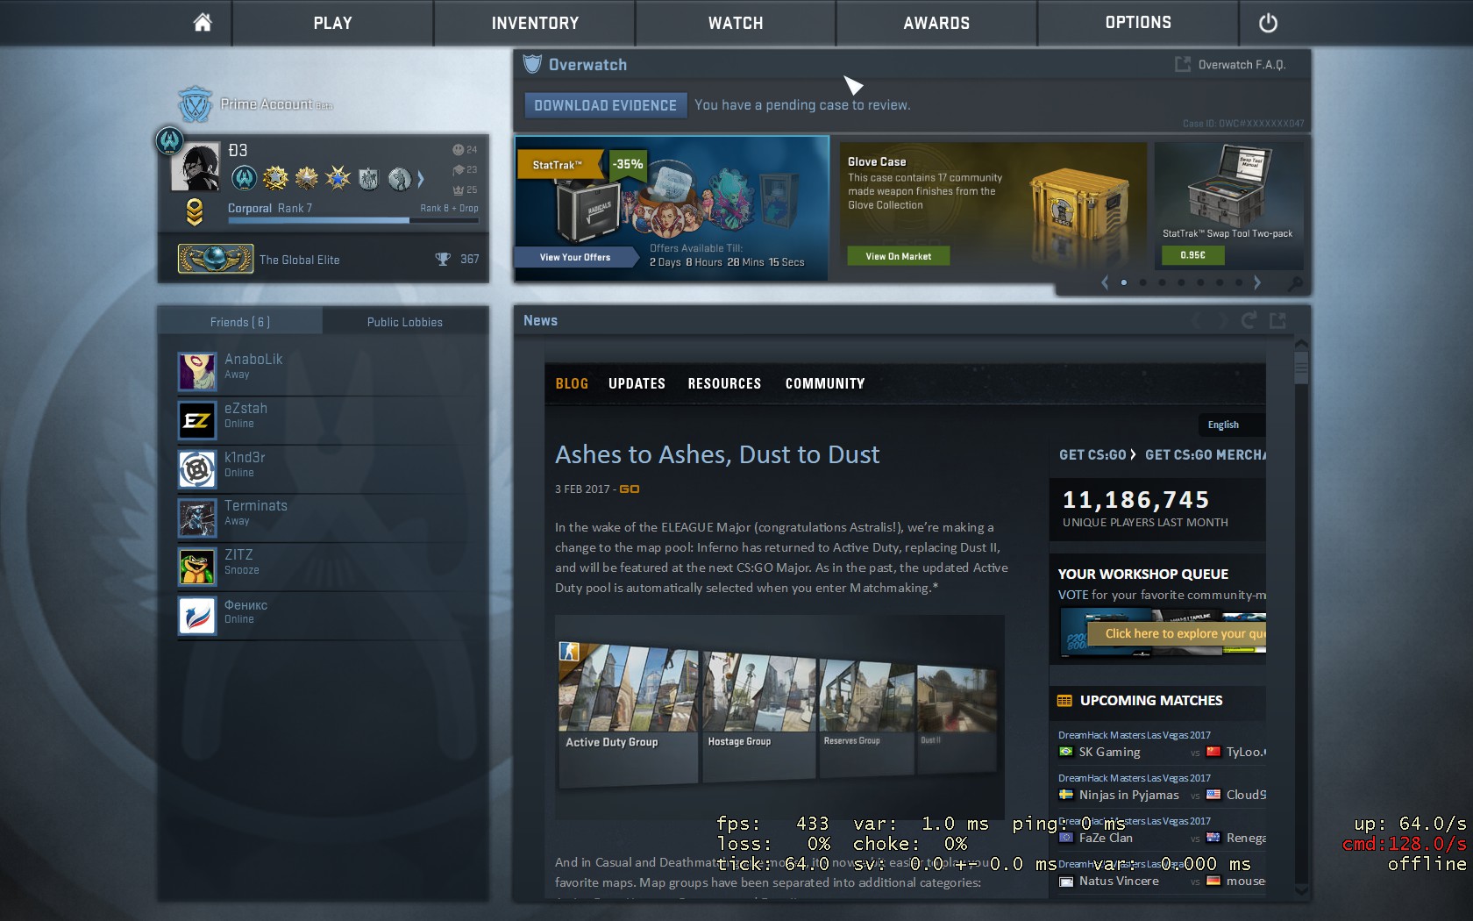Screen dimensions: 1473x921
Task: Open the WATCH menu
Action: pyautogui.click(x=736, y=23)
